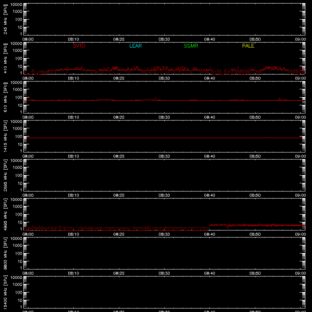
Task: Click the cyan LEAR station label
Action: [x=135, y=46]
